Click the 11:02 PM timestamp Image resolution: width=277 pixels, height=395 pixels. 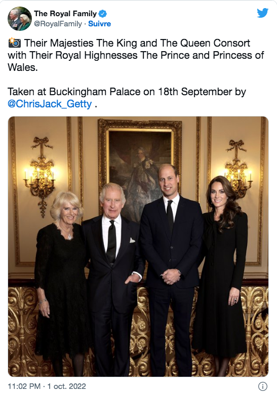point(24,386)
